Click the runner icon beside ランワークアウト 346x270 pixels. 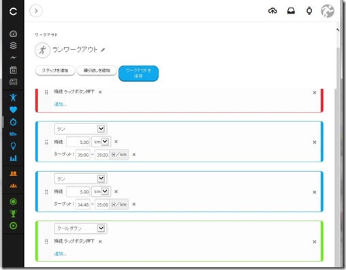[x=42, y=50]
